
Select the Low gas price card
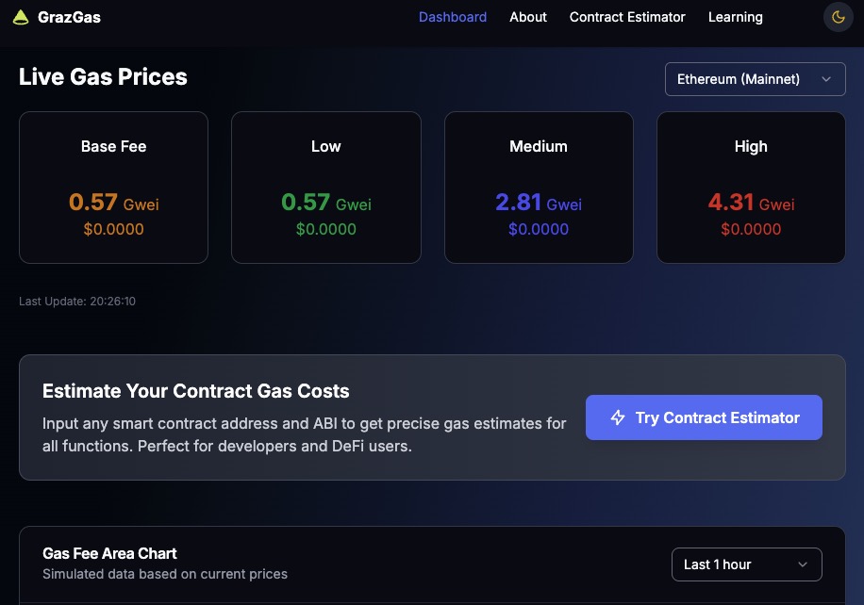point(326,188)
